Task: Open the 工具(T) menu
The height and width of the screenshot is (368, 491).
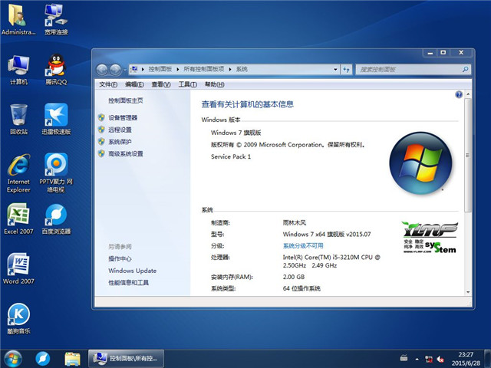Action: click(187, 84)
